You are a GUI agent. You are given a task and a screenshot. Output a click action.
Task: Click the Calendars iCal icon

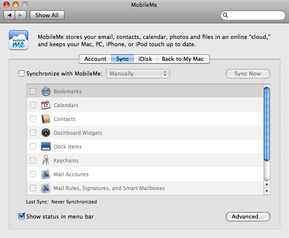46,105
